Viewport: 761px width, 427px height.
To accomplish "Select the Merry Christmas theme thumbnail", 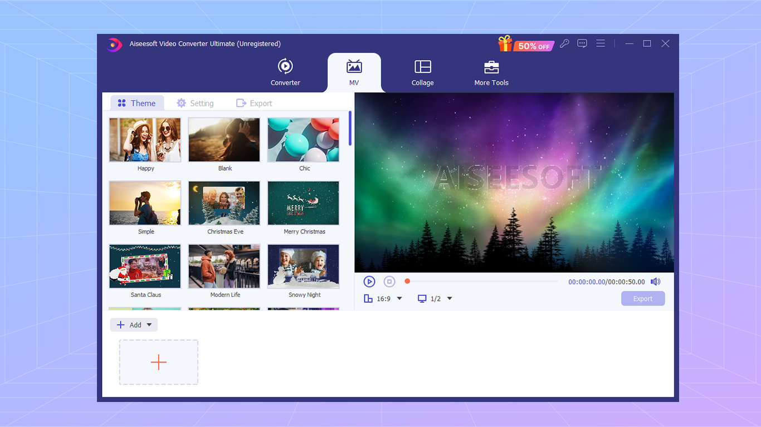I will [x=303, y=203].
